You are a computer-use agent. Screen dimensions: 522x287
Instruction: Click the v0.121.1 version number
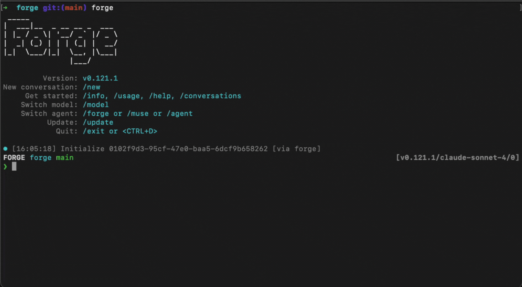pyautogui.click(x=100, y=78)
